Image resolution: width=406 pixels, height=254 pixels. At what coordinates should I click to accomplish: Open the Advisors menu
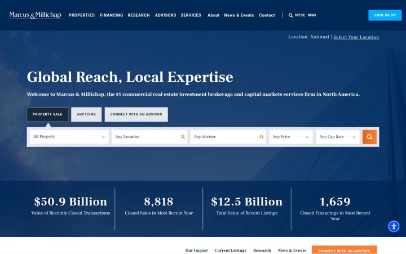pos(165,15)
